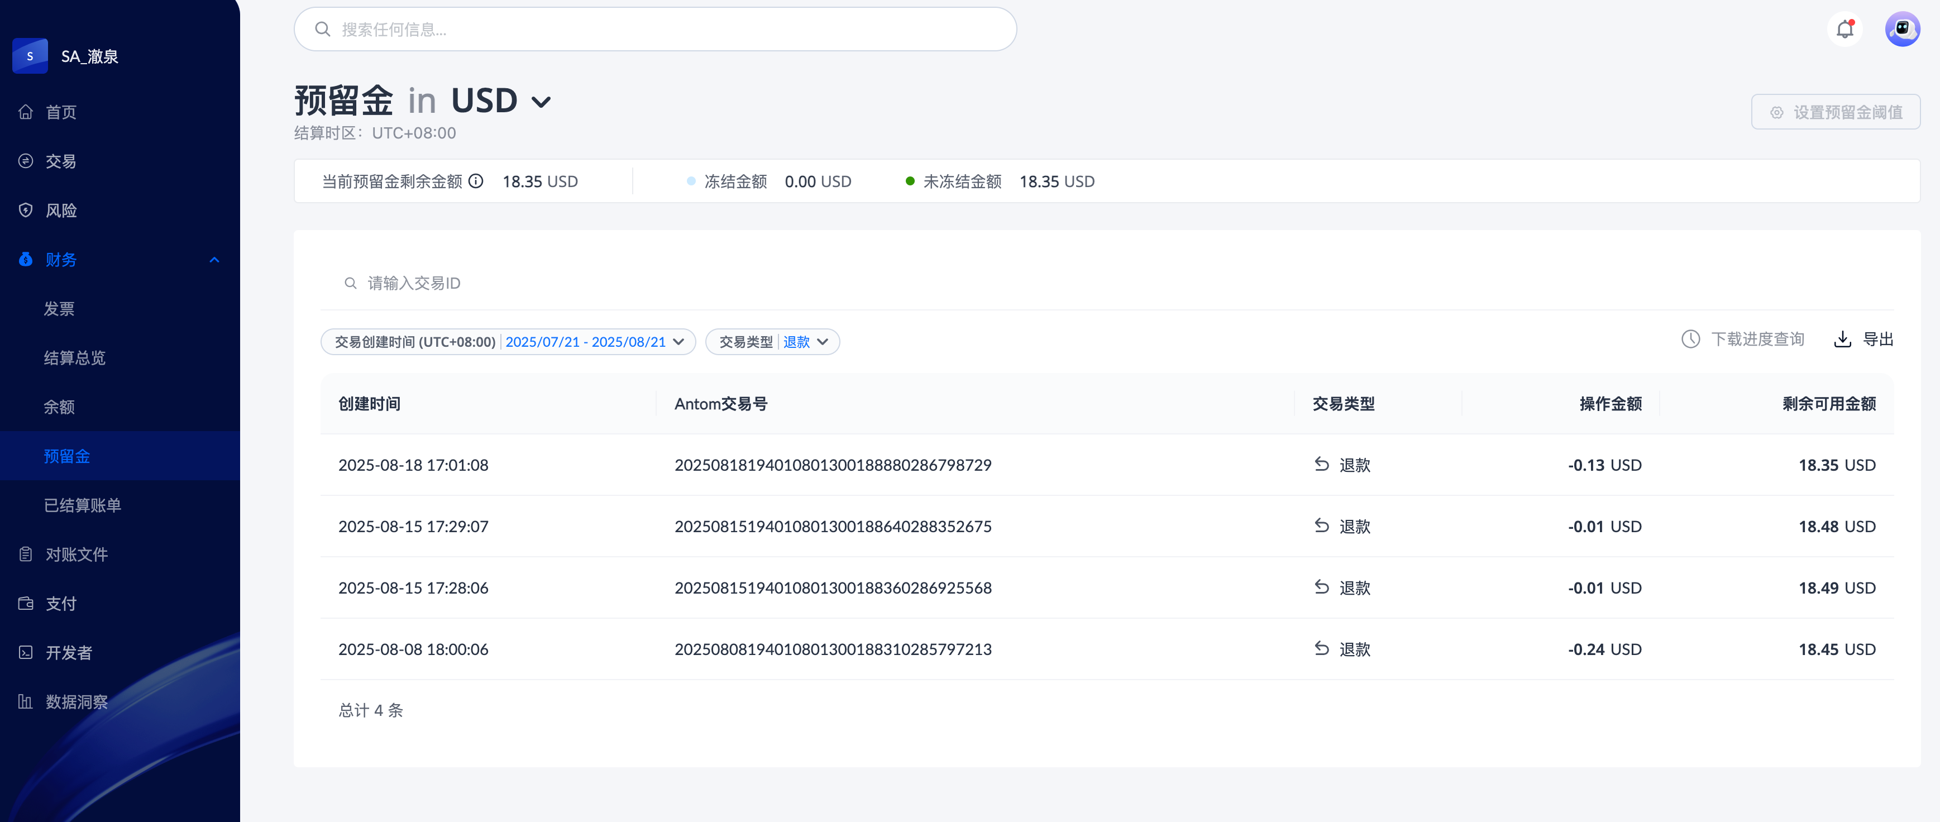The image size is (1940, 822).
Task: Open 数据洞察 in the sidebar
Action: point(76,701)
